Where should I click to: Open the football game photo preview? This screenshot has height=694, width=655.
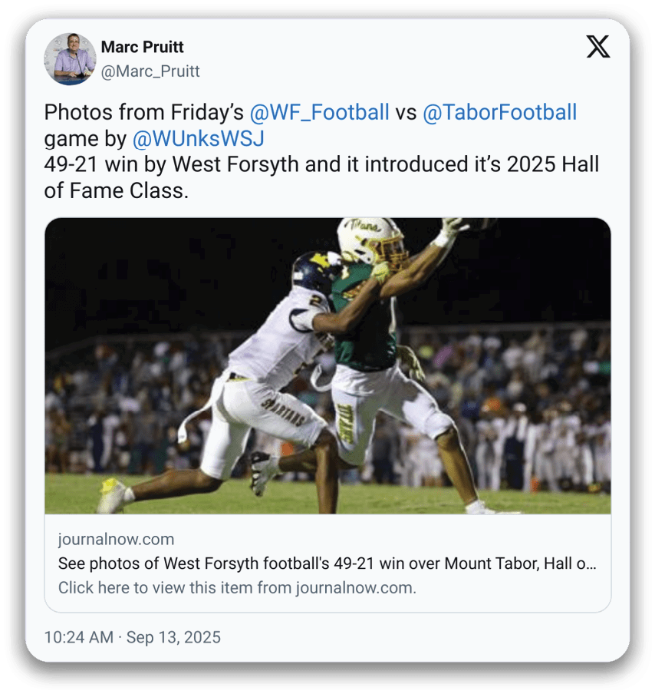click(x=327, y=365)
